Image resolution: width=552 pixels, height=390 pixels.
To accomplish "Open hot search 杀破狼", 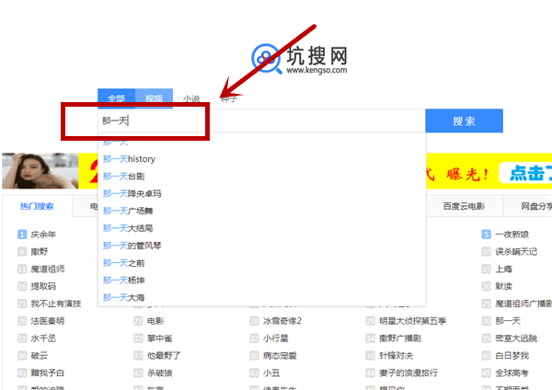I will [160, 373].
